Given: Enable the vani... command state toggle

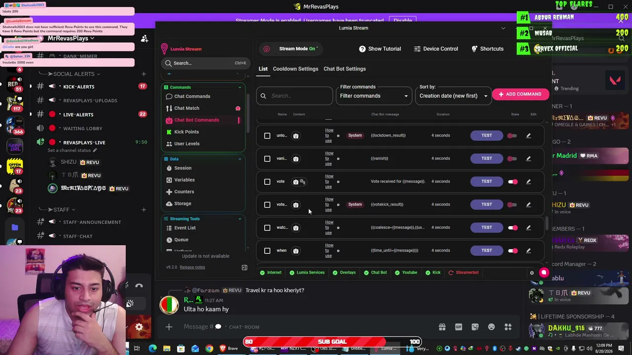Looking at the screenshot, I should tap(513, 158).
